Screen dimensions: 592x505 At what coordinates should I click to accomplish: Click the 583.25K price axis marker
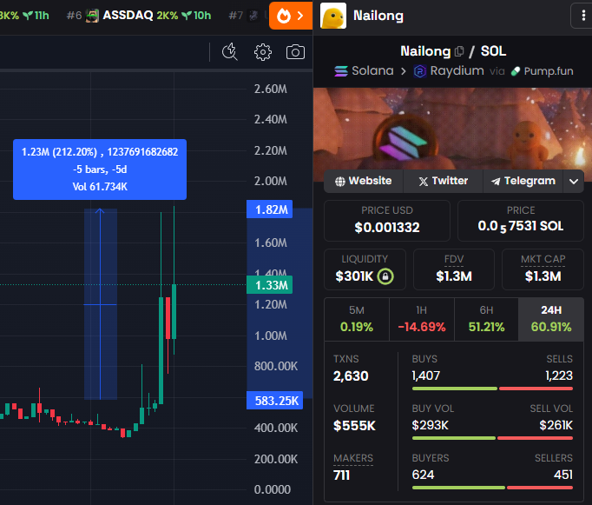(x=274, y=401)
